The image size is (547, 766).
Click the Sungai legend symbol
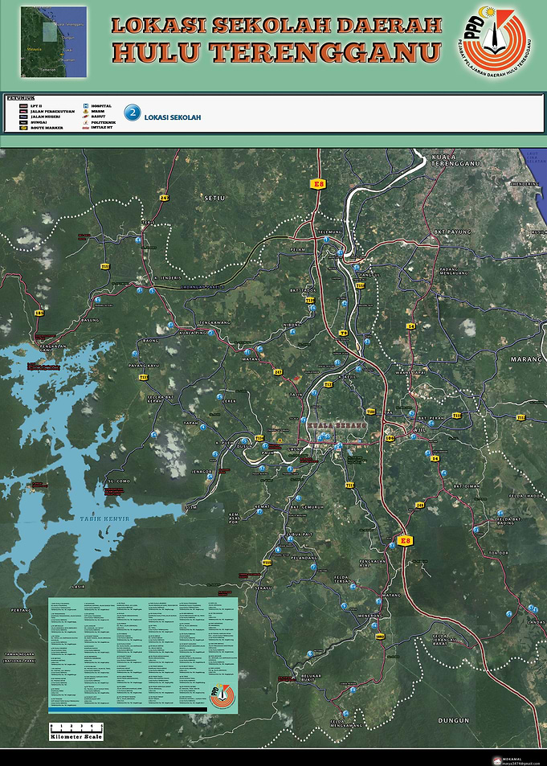click(x=23, y=122)
